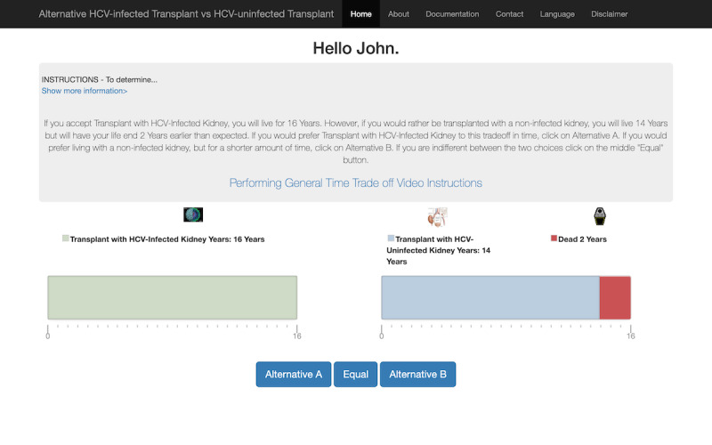Choose Alternative A
This screenshot has height=445, width=712.
pyautogui.click(x=294, y=375)
